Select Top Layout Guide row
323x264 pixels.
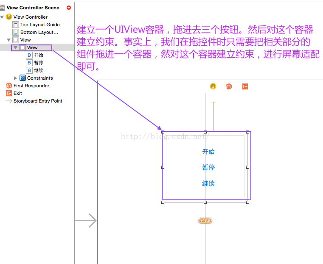click(40, 25)
